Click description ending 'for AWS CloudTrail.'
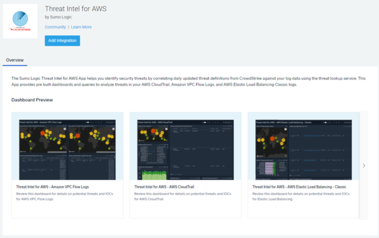Image resolution: width=379 pixels, height=238 pixels. 183,197
